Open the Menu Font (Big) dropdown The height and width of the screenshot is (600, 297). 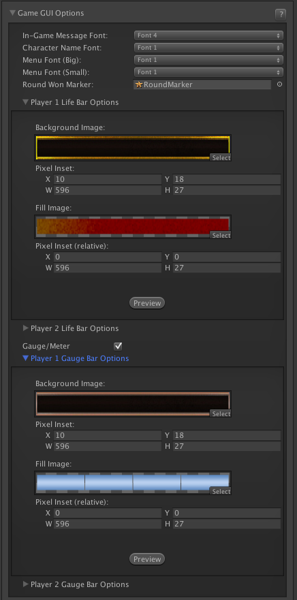coord(208,60)
